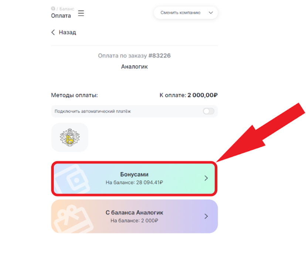Go to the Баланс breadcrumb
This screenshot has width=306, height=261.
(67, 8)
